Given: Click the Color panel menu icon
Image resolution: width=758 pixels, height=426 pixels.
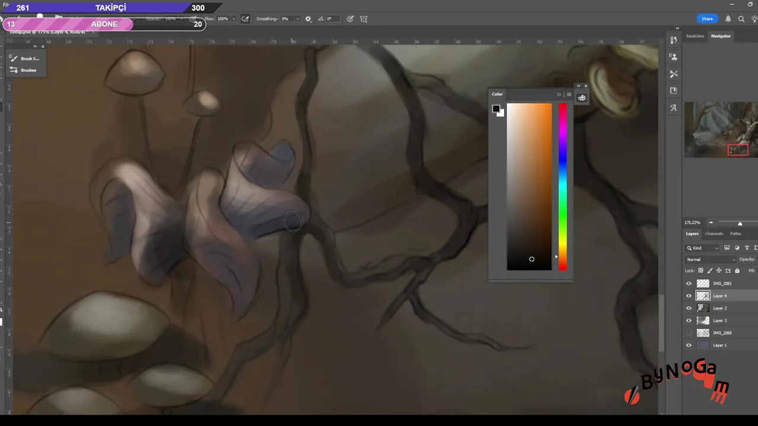Looking at the screenshot, I should coord(568,95).
